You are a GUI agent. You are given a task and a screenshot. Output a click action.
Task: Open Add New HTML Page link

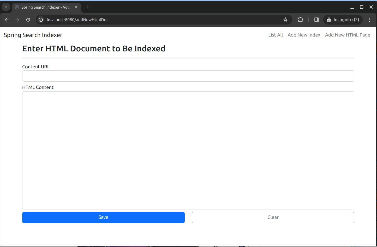348,35
